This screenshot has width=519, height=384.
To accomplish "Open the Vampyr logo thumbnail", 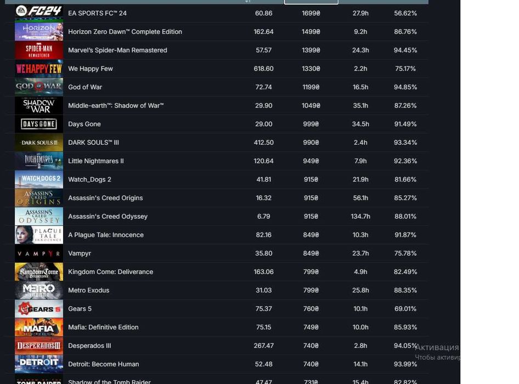I will (x=39, y=253).
